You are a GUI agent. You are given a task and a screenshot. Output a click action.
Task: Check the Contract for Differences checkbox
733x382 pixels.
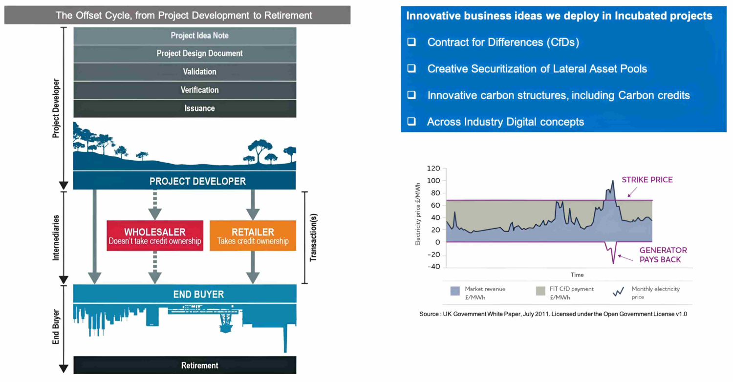411,42
